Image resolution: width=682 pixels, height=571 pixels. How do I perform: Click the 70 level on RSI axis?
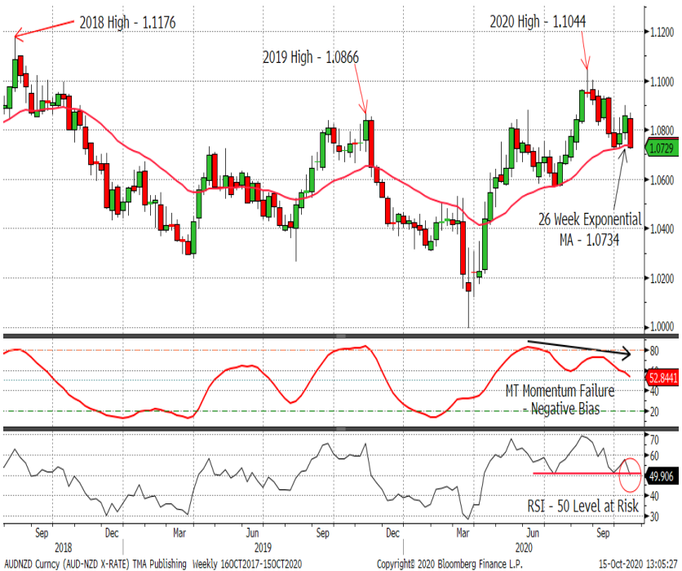(654, 440)
